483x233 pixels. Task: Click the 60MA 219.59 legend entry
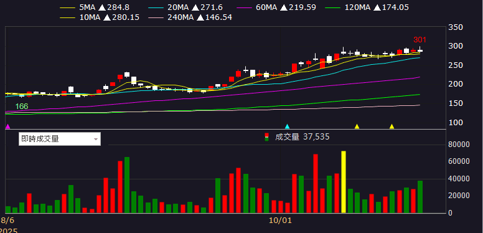pyautogui.click(x=277, y=7)
